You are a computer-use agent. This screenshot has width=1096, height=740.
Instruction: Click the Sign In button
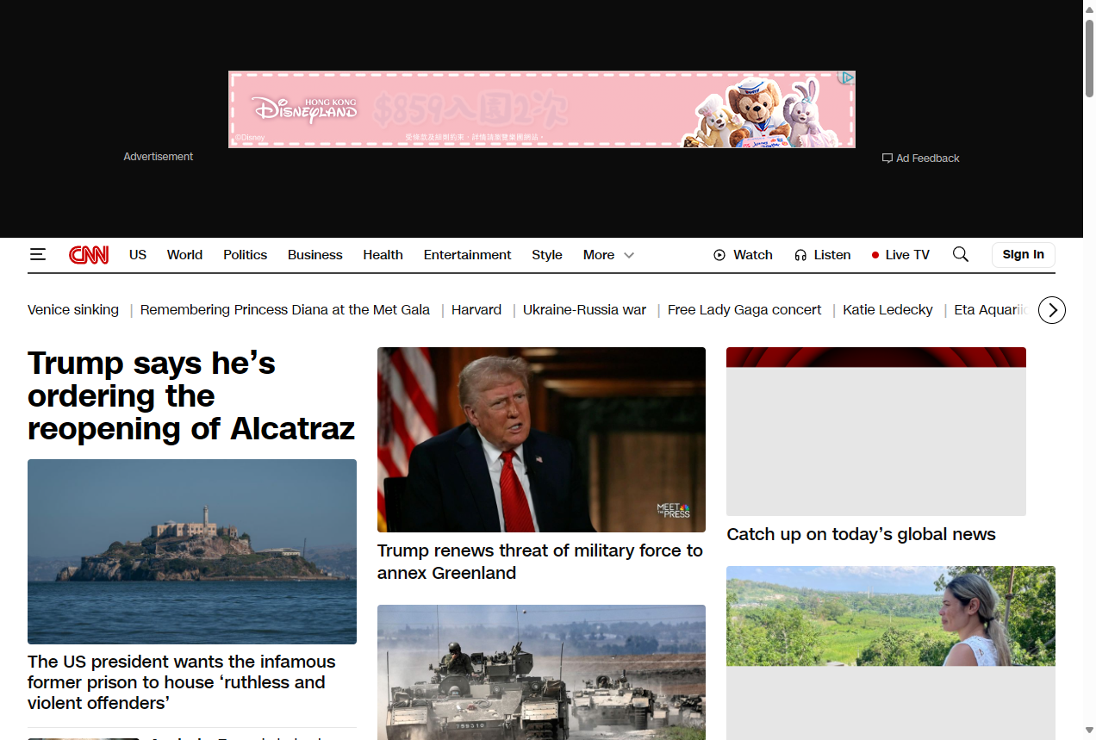point(1023,254)
